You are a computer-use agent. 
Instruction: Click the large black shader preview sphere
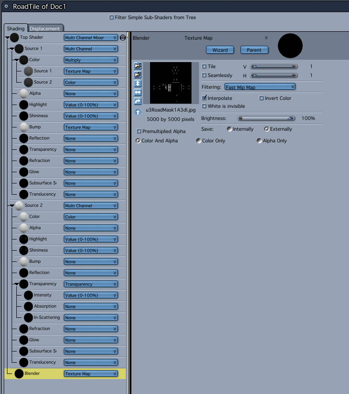290,46
